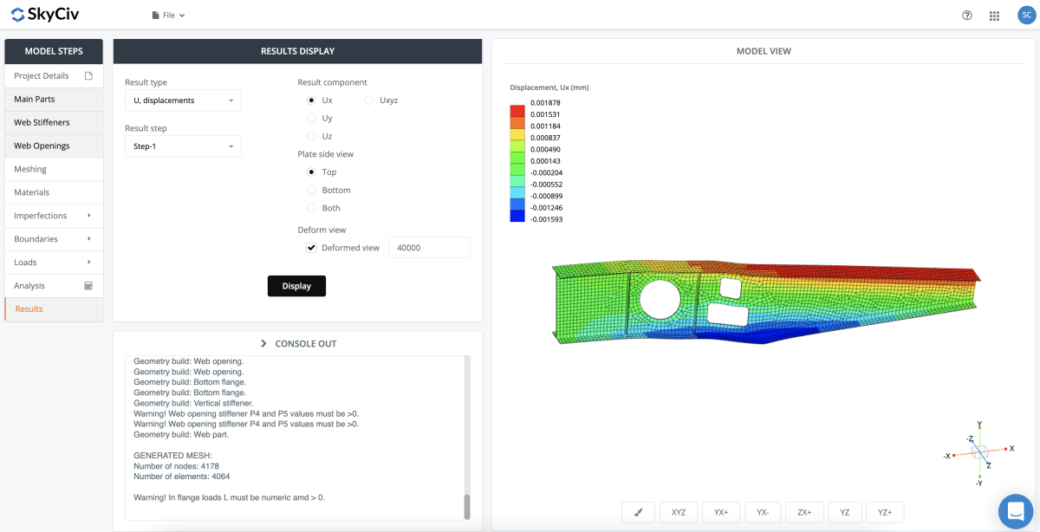Screen dimensions: 1040x532
Task: Expand the Imperfections submenu
Action: click(88, 216)
